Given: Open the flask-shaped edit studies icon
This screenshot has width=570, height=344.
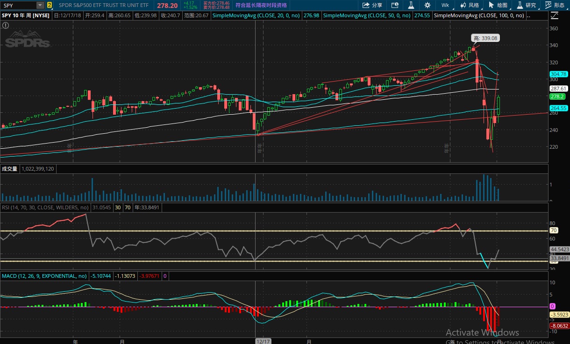Looking at the screenshot, I should [x=411, y=5].
